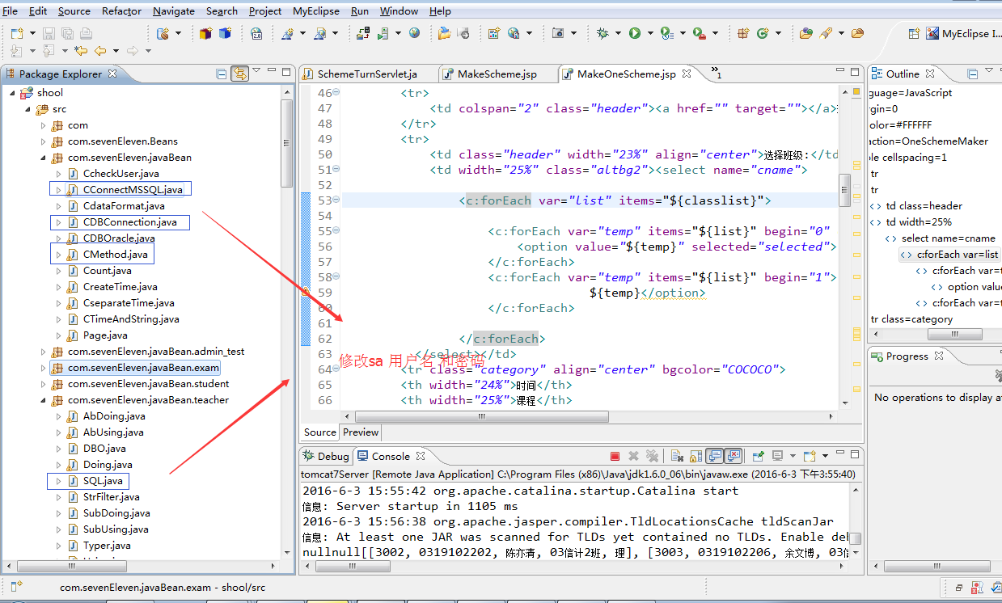Image resolution: width=1002 pixels, height=603 pixels.
Task: Terminate the process with the red square icon
Action: 615,456
